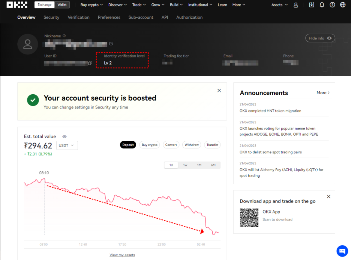351x260 pixels.
Task: Copy the User ID
Action: (x=90, y=63)
